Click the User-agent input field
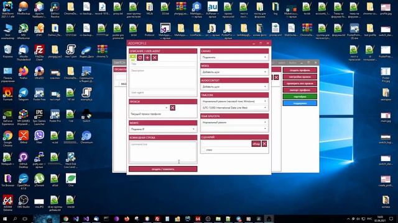 [x=163, y=92]
